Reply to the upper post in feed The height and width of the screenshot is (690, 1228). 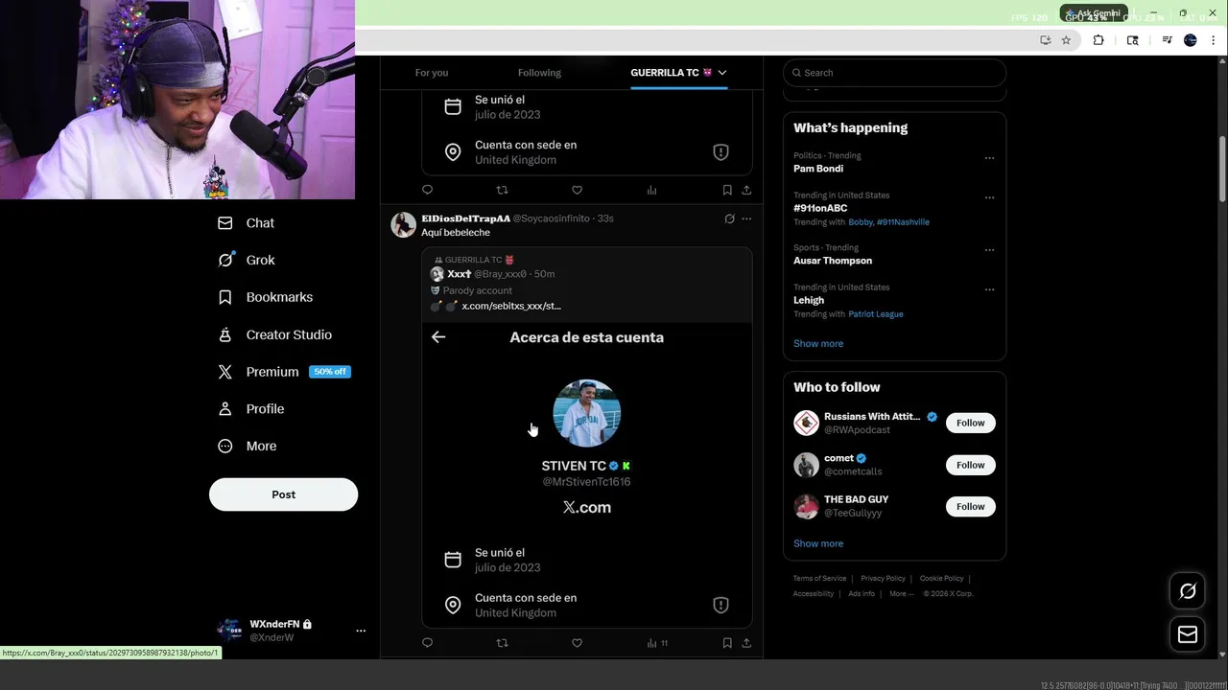428,190
